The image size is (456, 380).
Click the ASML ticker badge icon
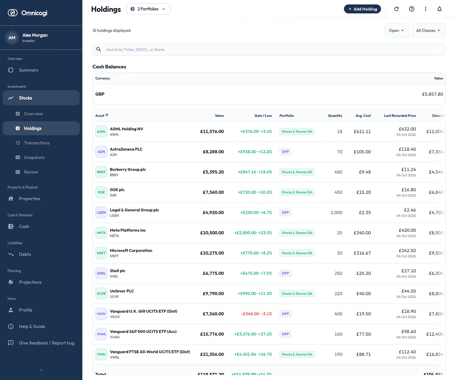pos(101,131)
